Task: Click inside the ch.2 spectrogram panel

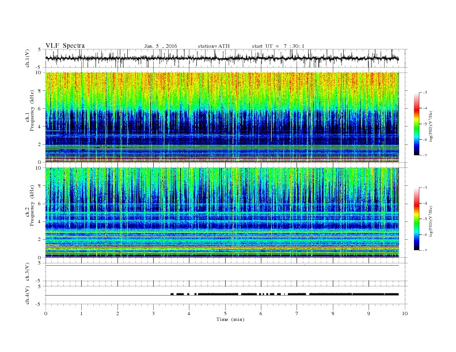Action: tap(222, 212)
